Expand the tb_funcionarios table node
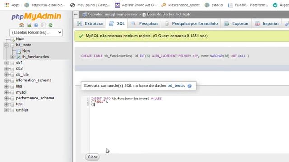 (x=12, y=57)
